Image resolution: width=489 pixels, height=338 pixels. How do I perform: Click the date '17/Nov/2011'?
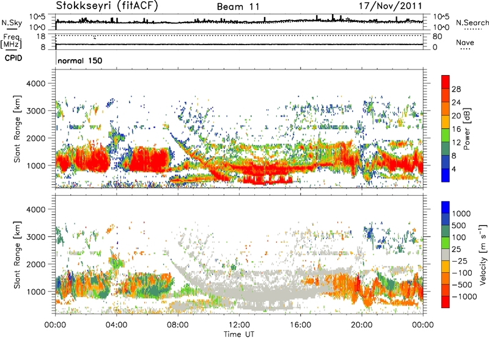[x=391, y=5]
